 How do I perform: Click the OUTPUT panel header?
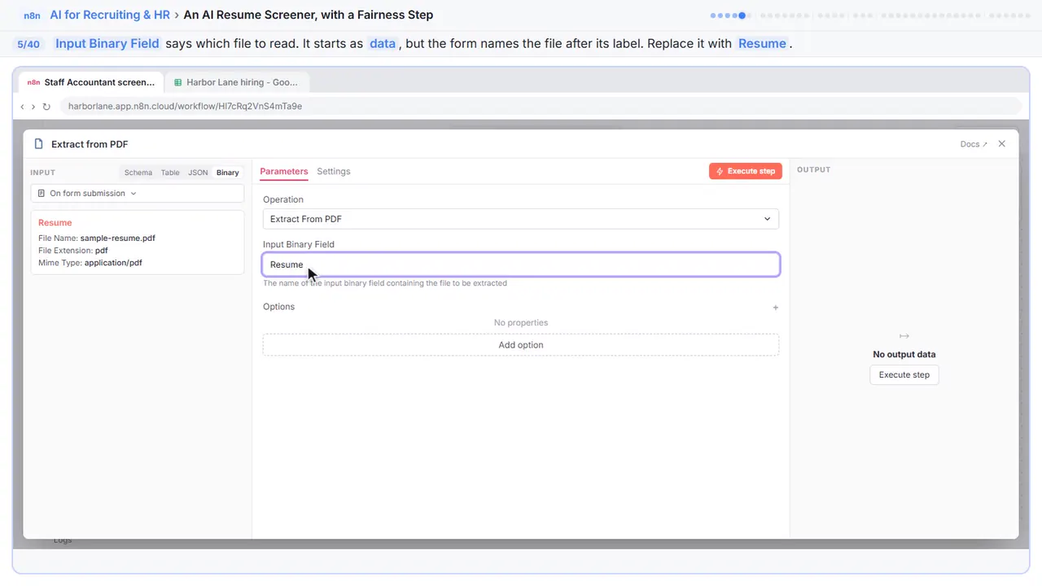tap(814, 170)
